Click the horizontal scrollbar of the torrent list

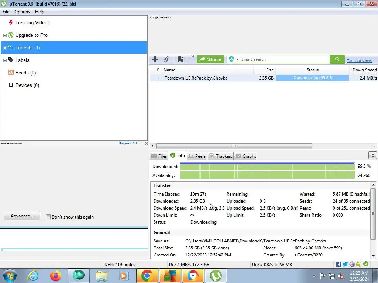click(234, 146)
